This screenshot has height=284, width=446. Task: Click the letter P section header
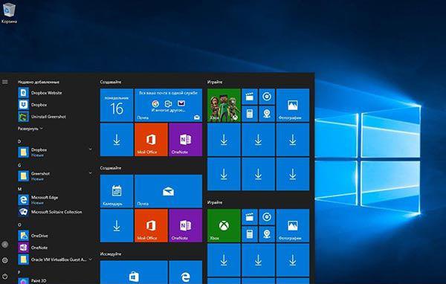pos(19,272)
